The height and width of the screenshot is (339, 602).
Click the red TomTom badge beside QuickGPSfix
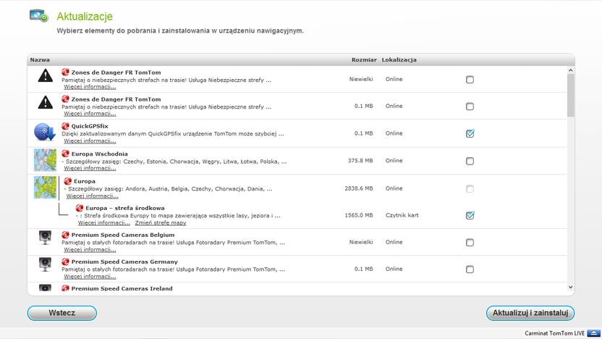[65, 126]
